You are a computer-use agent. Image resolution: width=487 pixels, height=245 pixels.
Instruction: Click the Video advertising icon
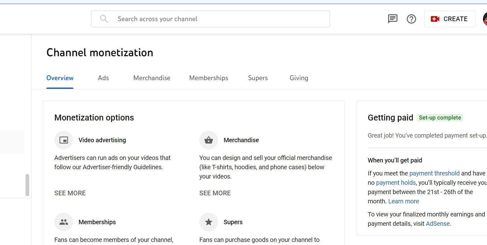64,140
